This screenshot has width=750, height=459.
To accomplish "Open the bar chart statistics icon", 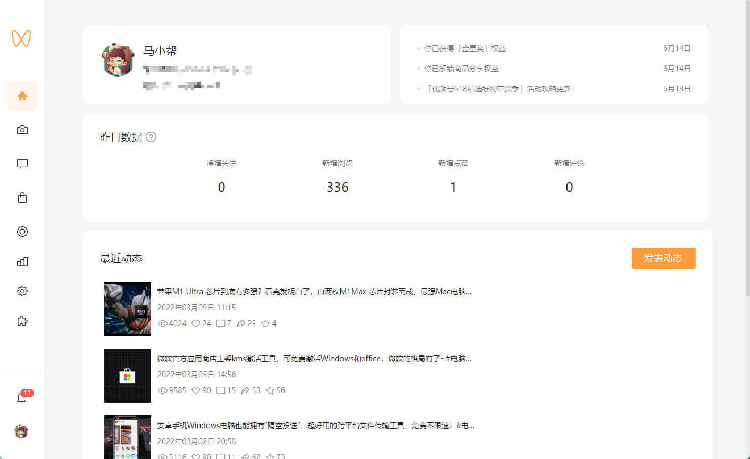I will [22, 261].
